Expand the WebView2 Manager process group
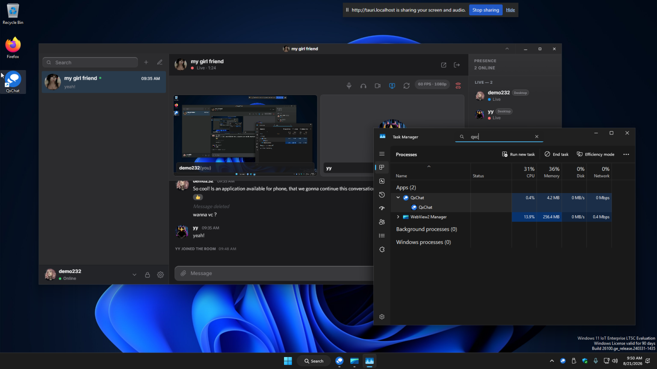Image resolution: width=657 pixels, height=369 pixels. pos(398,217)
